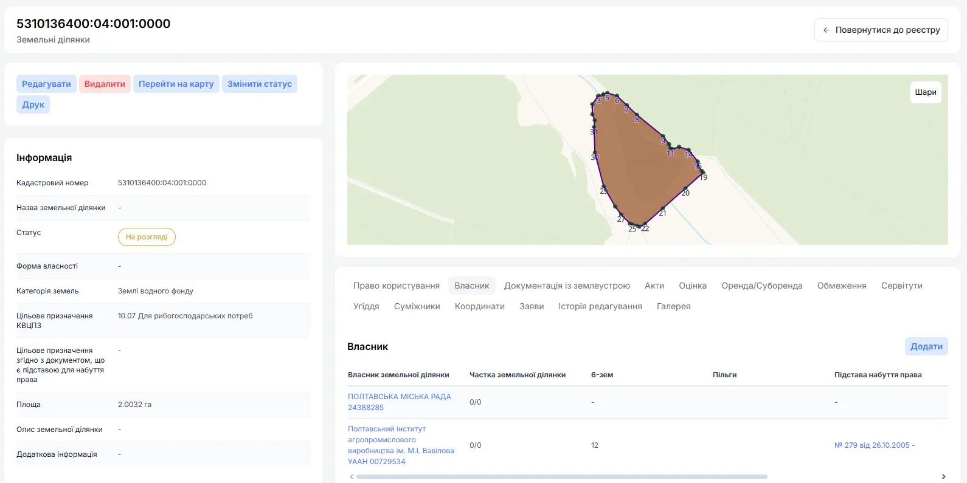Click vertex 21 on the parcel boundary
The height and width of the screenshot is (483, 967).
click(662, 208)
